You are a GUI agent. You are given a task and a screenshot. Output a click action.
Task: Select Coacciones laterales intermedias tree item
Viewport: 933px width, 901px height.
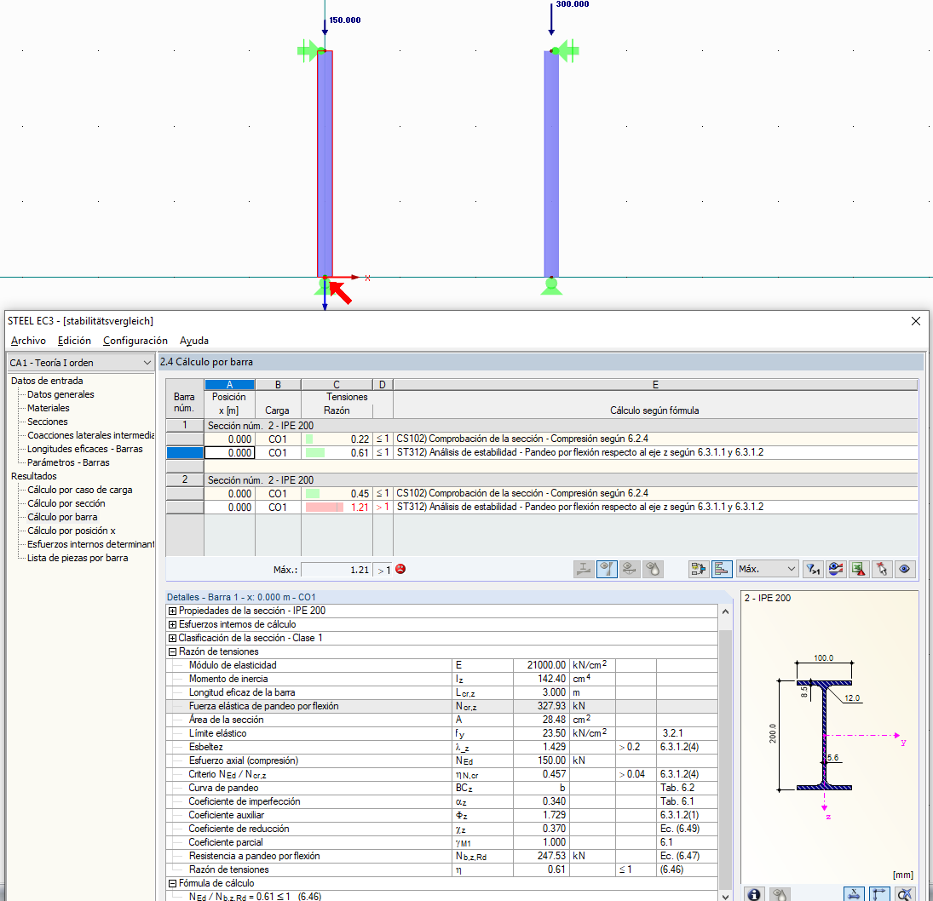90,435
